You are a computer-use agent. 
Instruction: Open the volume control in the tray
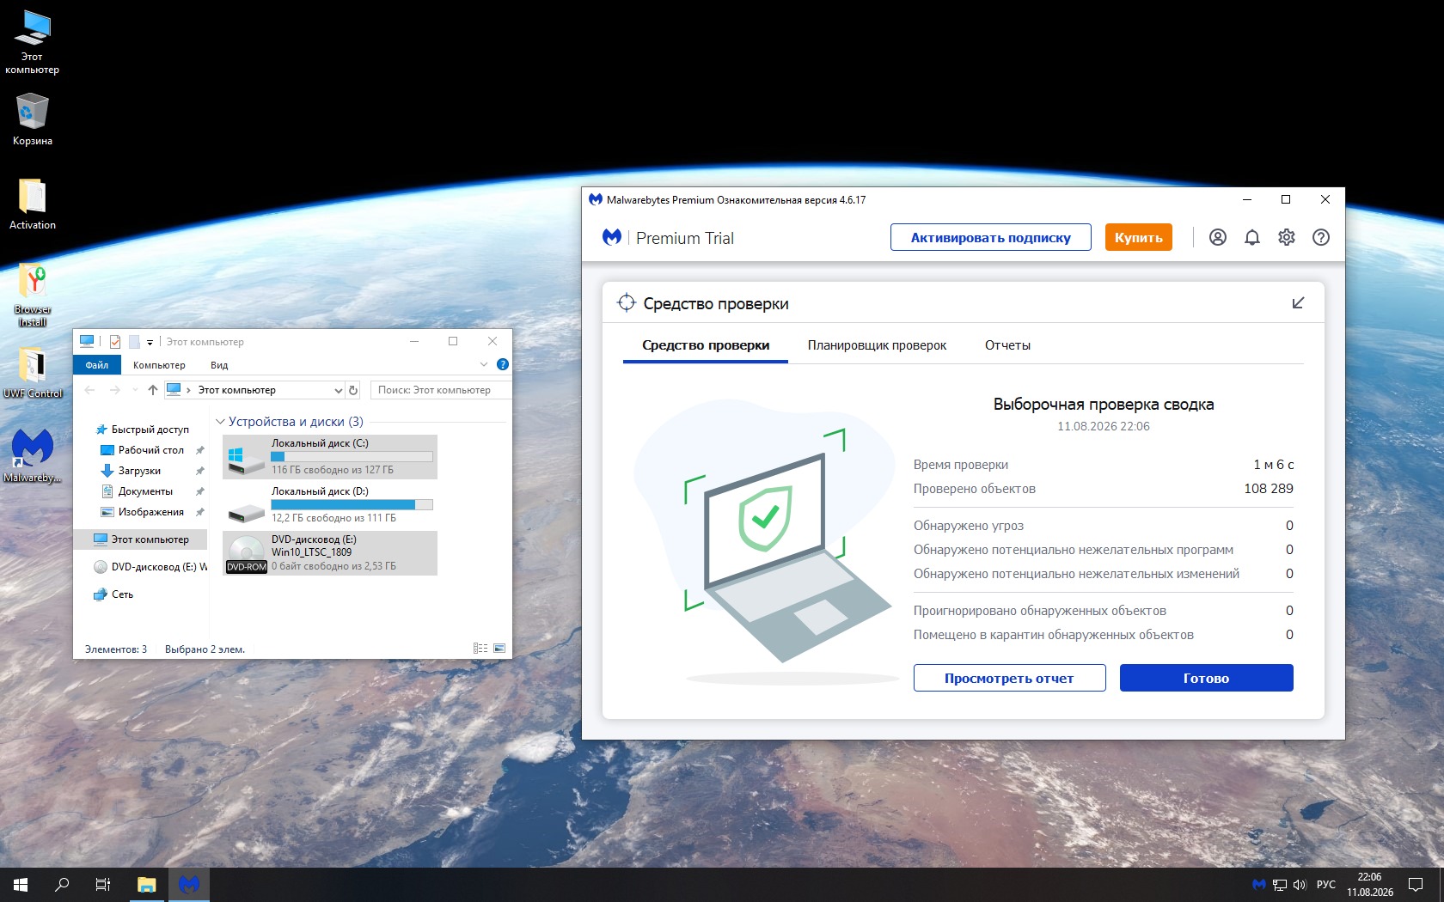(x=1300, y=885)
